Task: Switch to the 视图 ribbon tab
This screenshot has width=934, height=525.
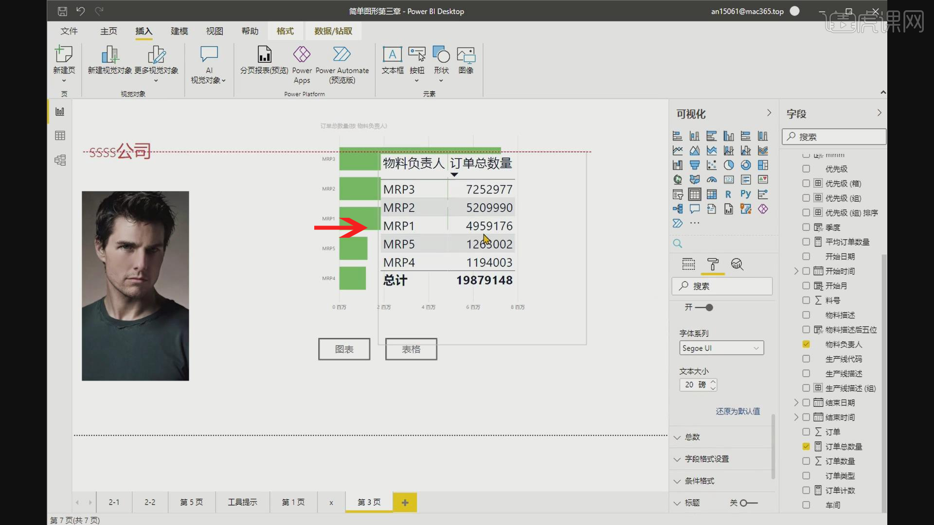Action: pos(214,31)
